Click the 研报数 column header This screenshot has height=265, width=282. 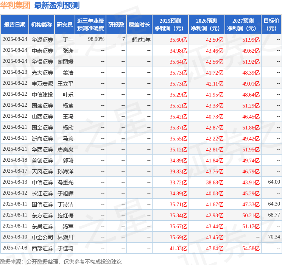[x=116, y=25]
